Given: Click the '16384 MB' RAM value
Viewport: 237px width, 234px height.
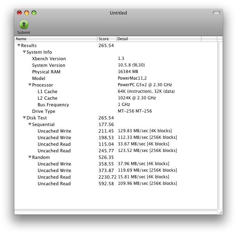Looking at the screenshot, I should pyautogui.click(x=128, y=72).
